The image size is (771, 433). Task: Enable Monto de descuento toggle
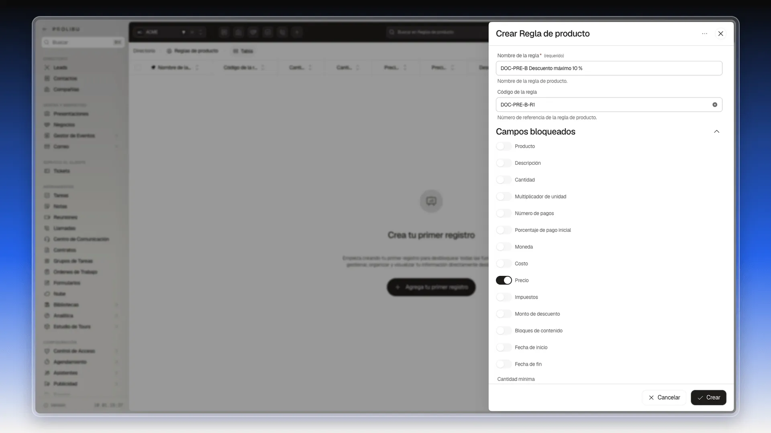(x=504, y=314)
